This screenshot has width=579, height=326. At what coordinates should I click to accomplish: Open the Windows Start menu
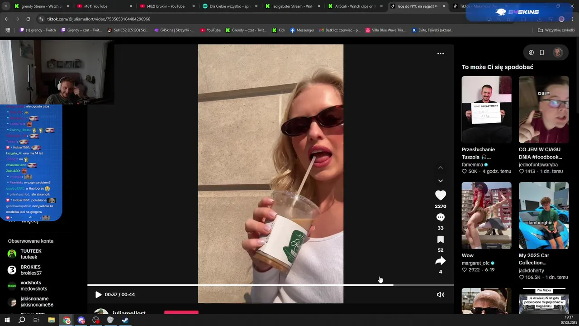click(x=7, y=320)
